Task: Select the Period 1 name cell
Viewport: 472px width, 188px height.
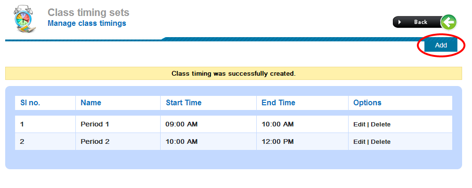Action: 95,125
